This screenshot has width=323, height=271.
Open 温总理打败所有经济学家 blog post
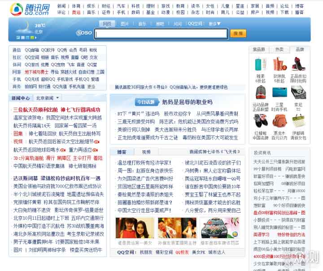[x=144, y=163]
